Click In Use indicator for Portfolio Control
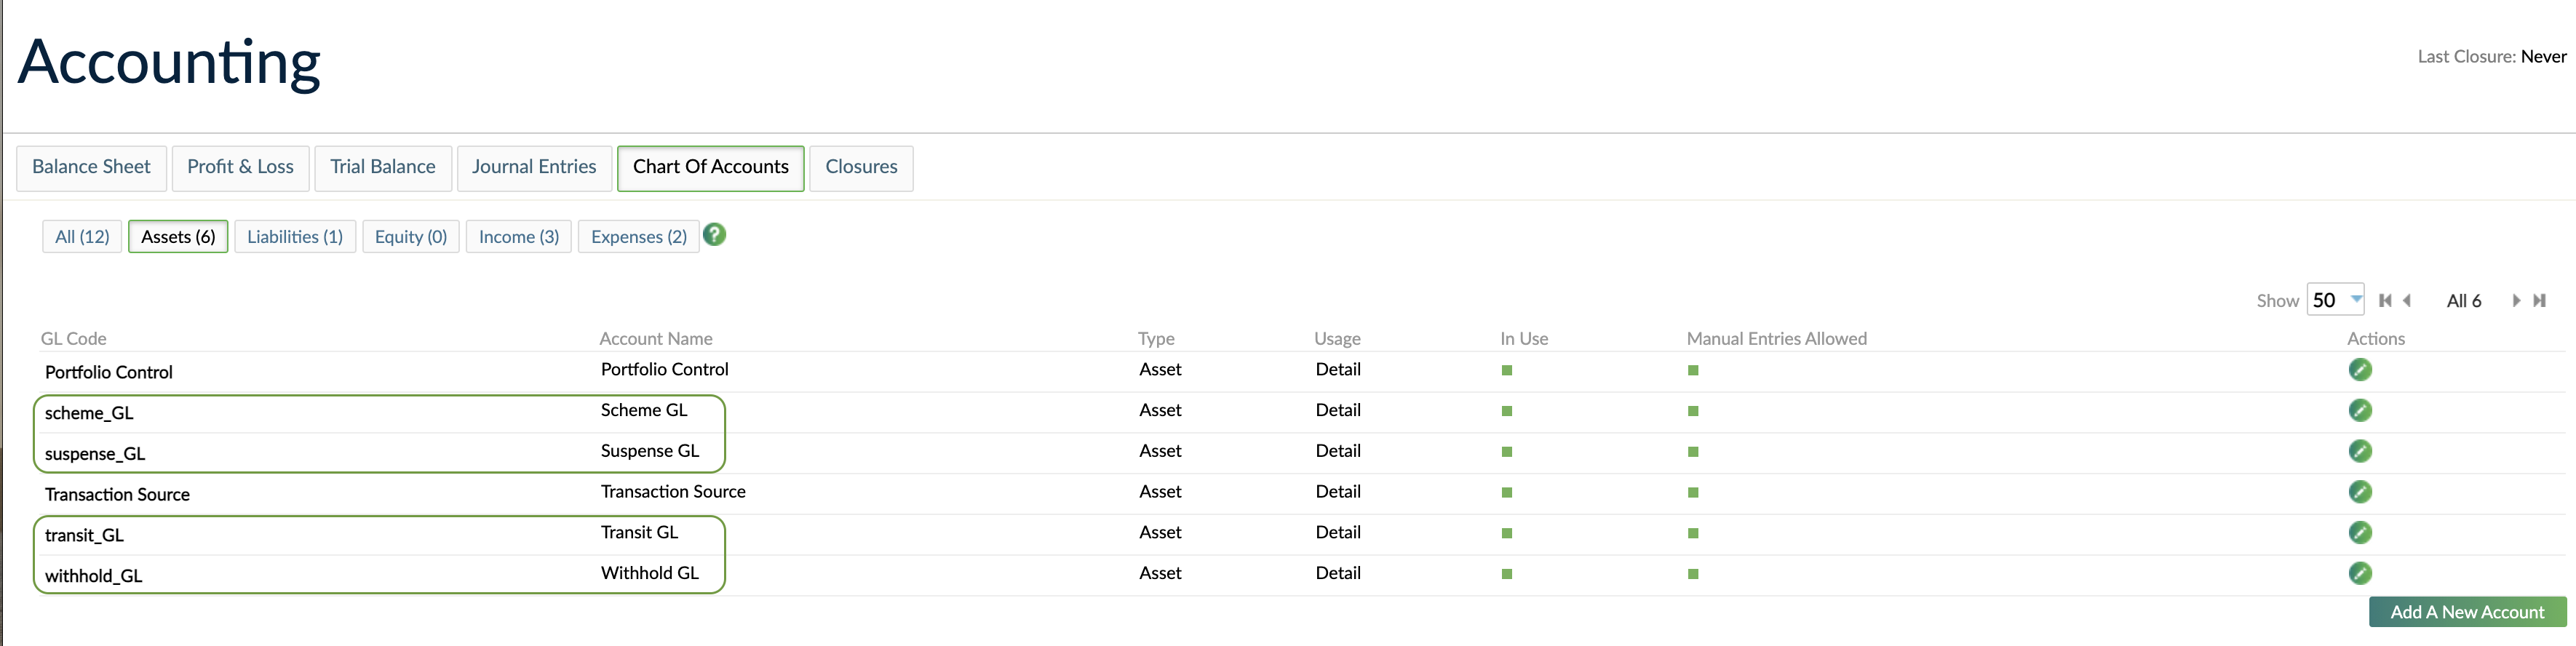The height and width of the screenshot is (646, 2576). (1507, 371)
